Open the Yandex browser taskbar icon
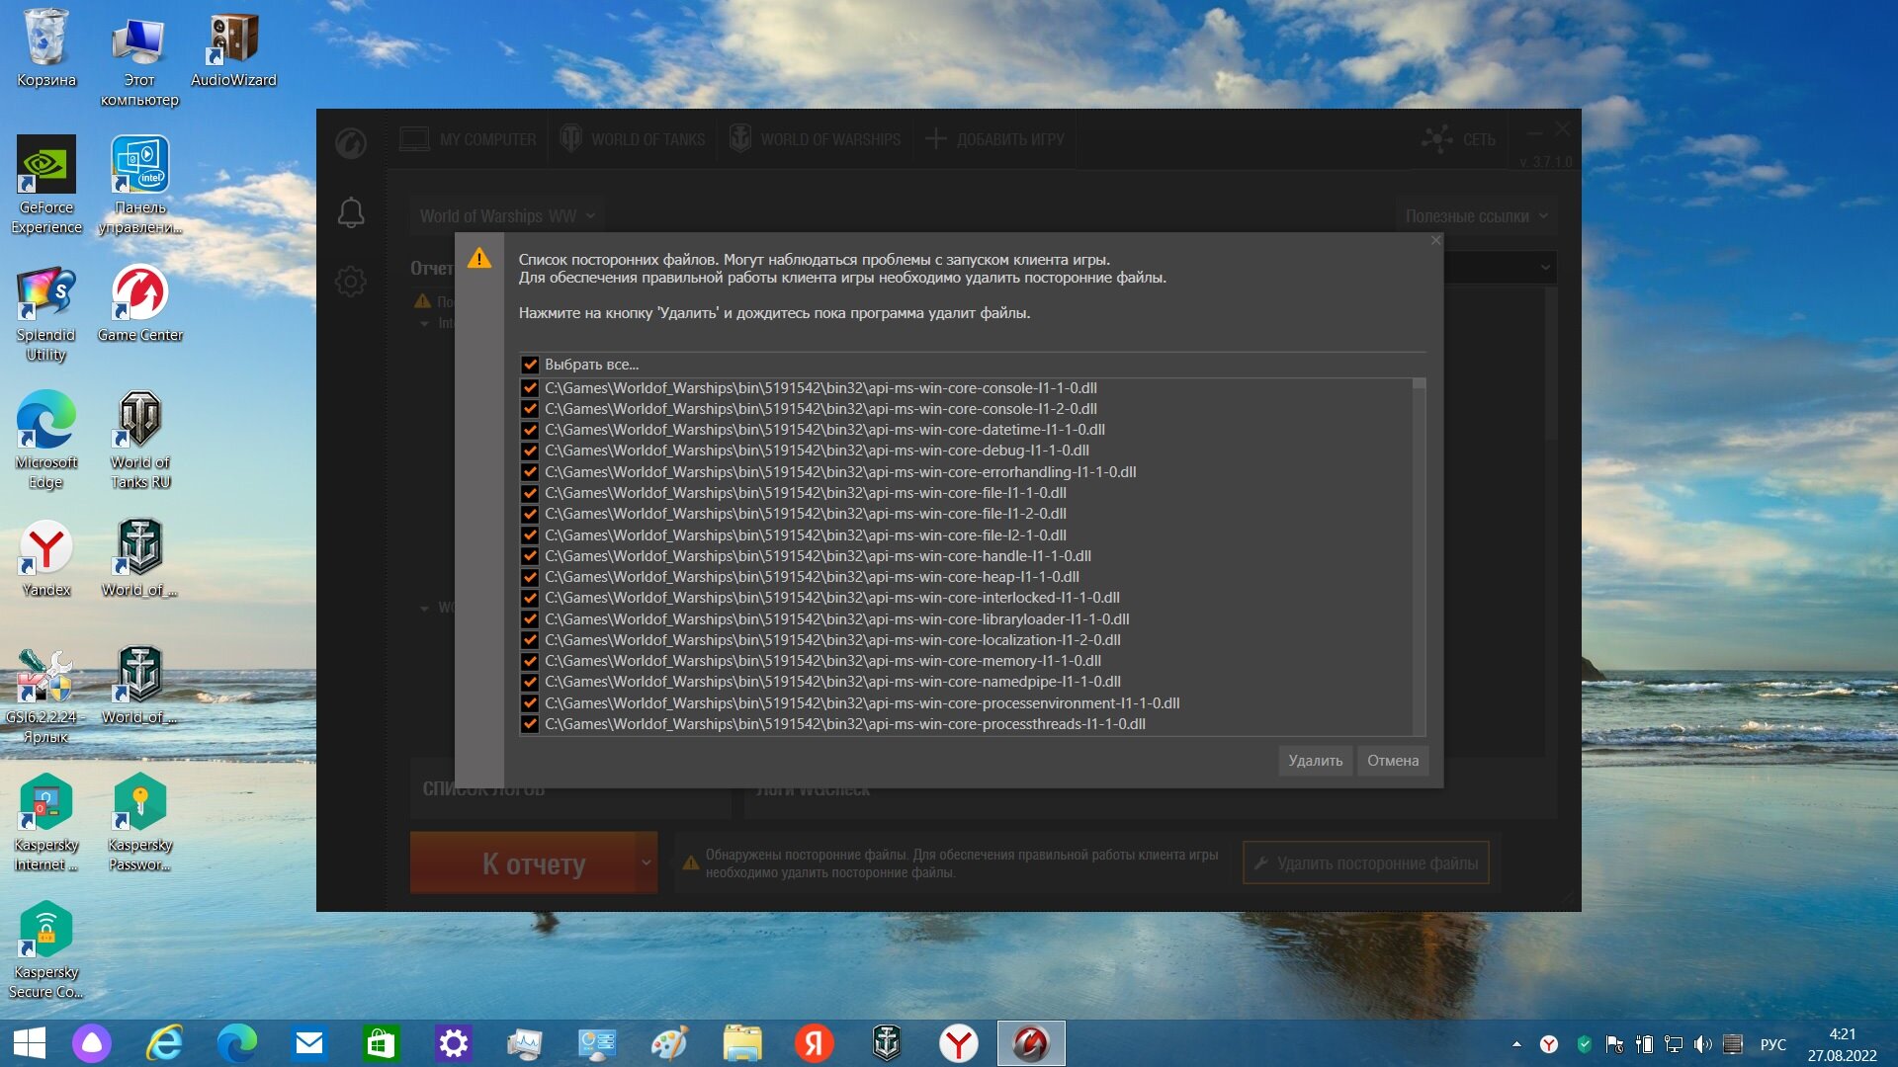Screen dimensions: 1898x1067 pos(959,1043)
